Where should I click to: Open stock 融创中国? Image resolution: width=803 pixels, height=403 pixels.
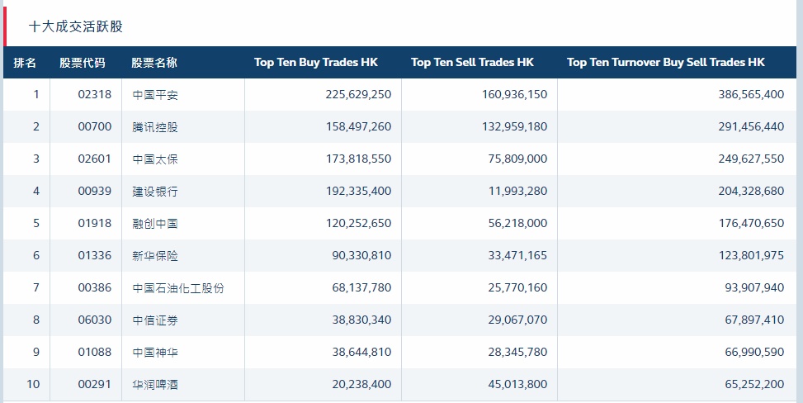tap(155, 224)
